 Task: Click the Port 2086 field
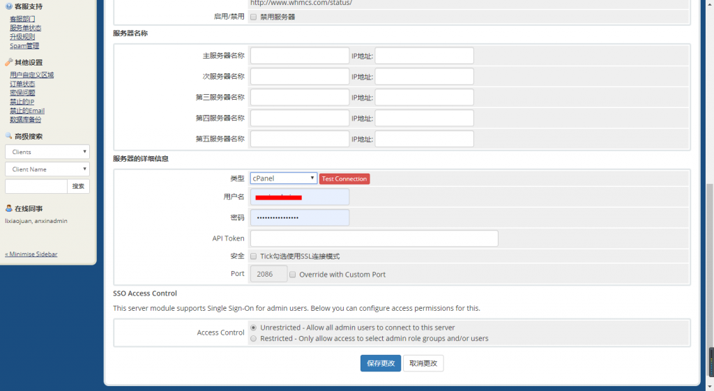(x=268, y=274)
